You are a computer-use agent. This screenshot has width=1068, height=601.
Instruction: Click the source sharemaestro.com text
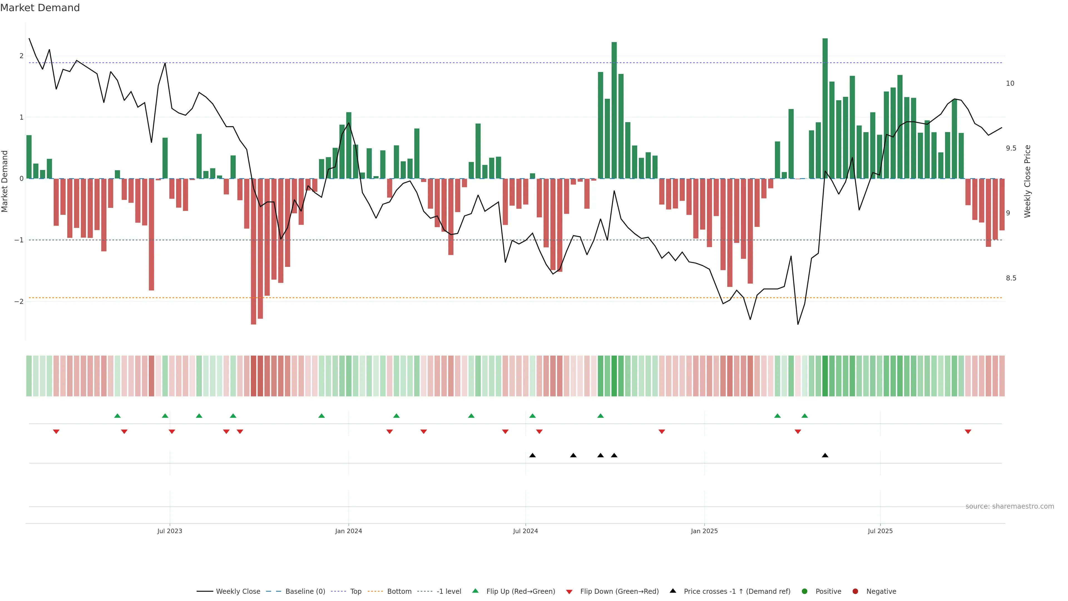pyautogui.click(x=1010, y=506)
